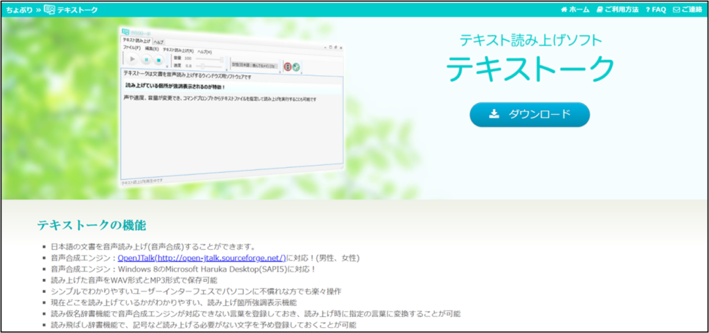Click the green wrench settings icon in the app preview
This screenshot has height=333, width=709.
click(x=296, y=67)
